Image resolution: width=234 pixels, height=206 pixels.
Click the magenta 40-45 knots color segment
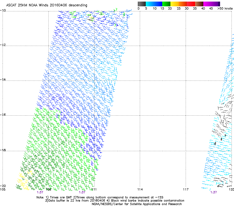[207, 4]
